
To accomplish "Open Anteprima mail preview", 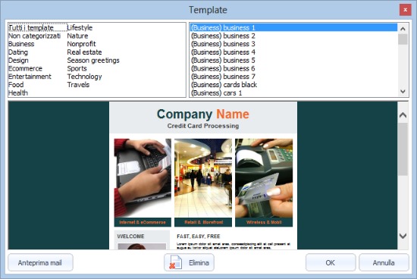I will tap(40, 262).
